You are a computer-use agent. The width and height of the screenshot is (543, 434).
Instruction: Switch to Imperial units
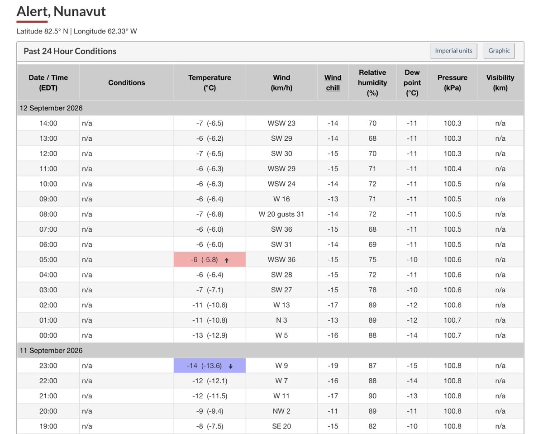453,51
